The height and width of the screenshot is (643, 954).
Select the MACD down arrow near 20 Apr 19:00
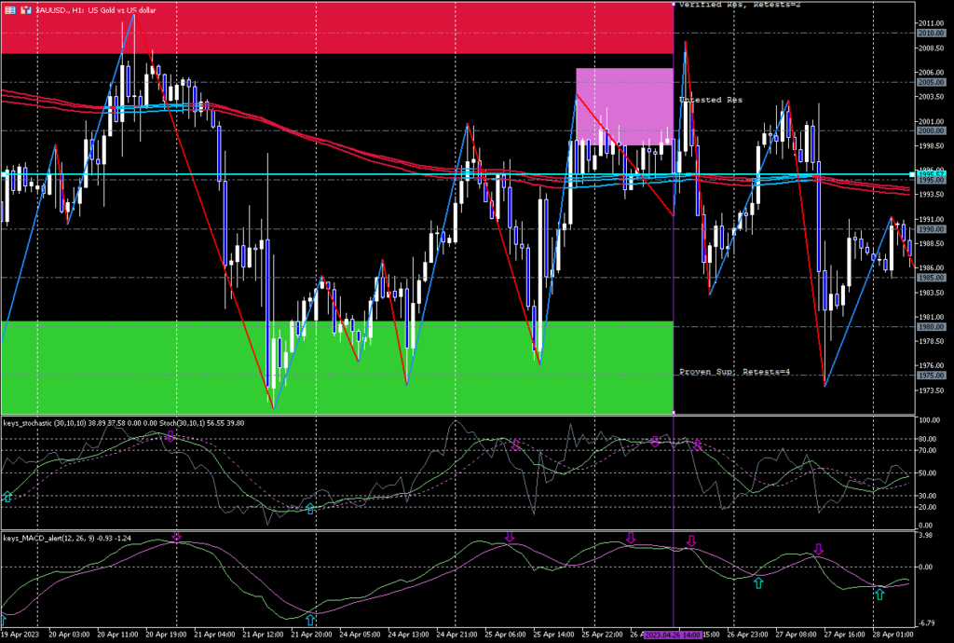[x=176, y=536]
